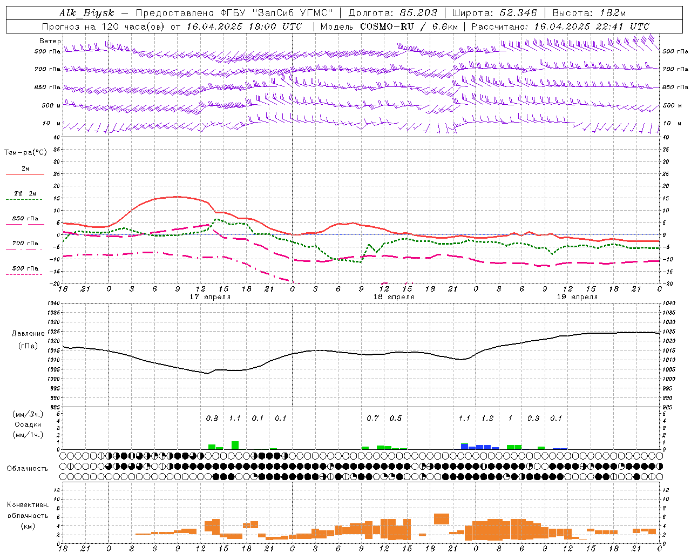691x553 pixels.
Task: Click the 0.7 precipitation amount value
Action: click(x=372, y=419)
